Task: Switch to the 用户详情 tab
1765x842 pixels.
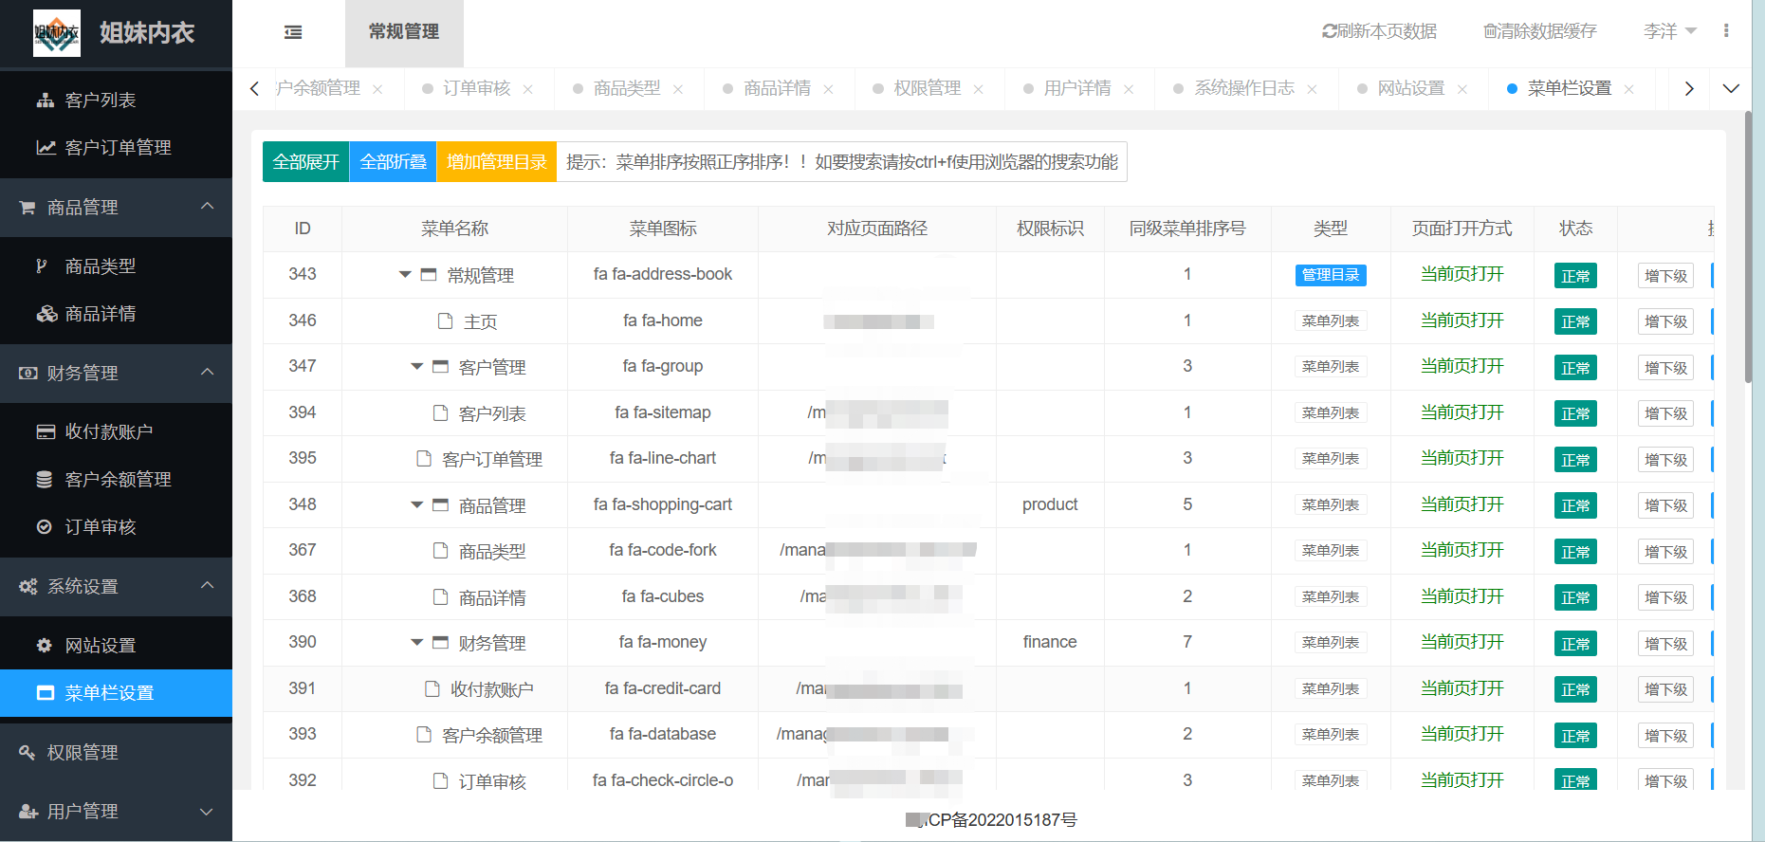Action: [x=1076, y=88]
